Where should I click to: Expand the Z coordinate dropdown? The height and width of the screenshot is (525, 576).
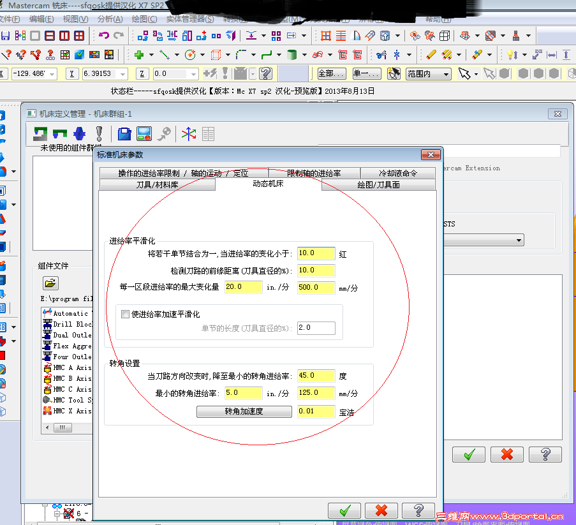pos(193,74)
